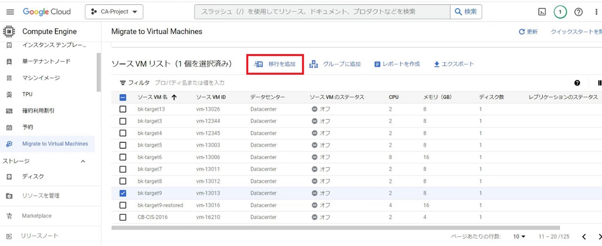The height and width of the screenshot is (246, 602).
Task: Click the リソースを管理 folder icon
Action: 9,196
